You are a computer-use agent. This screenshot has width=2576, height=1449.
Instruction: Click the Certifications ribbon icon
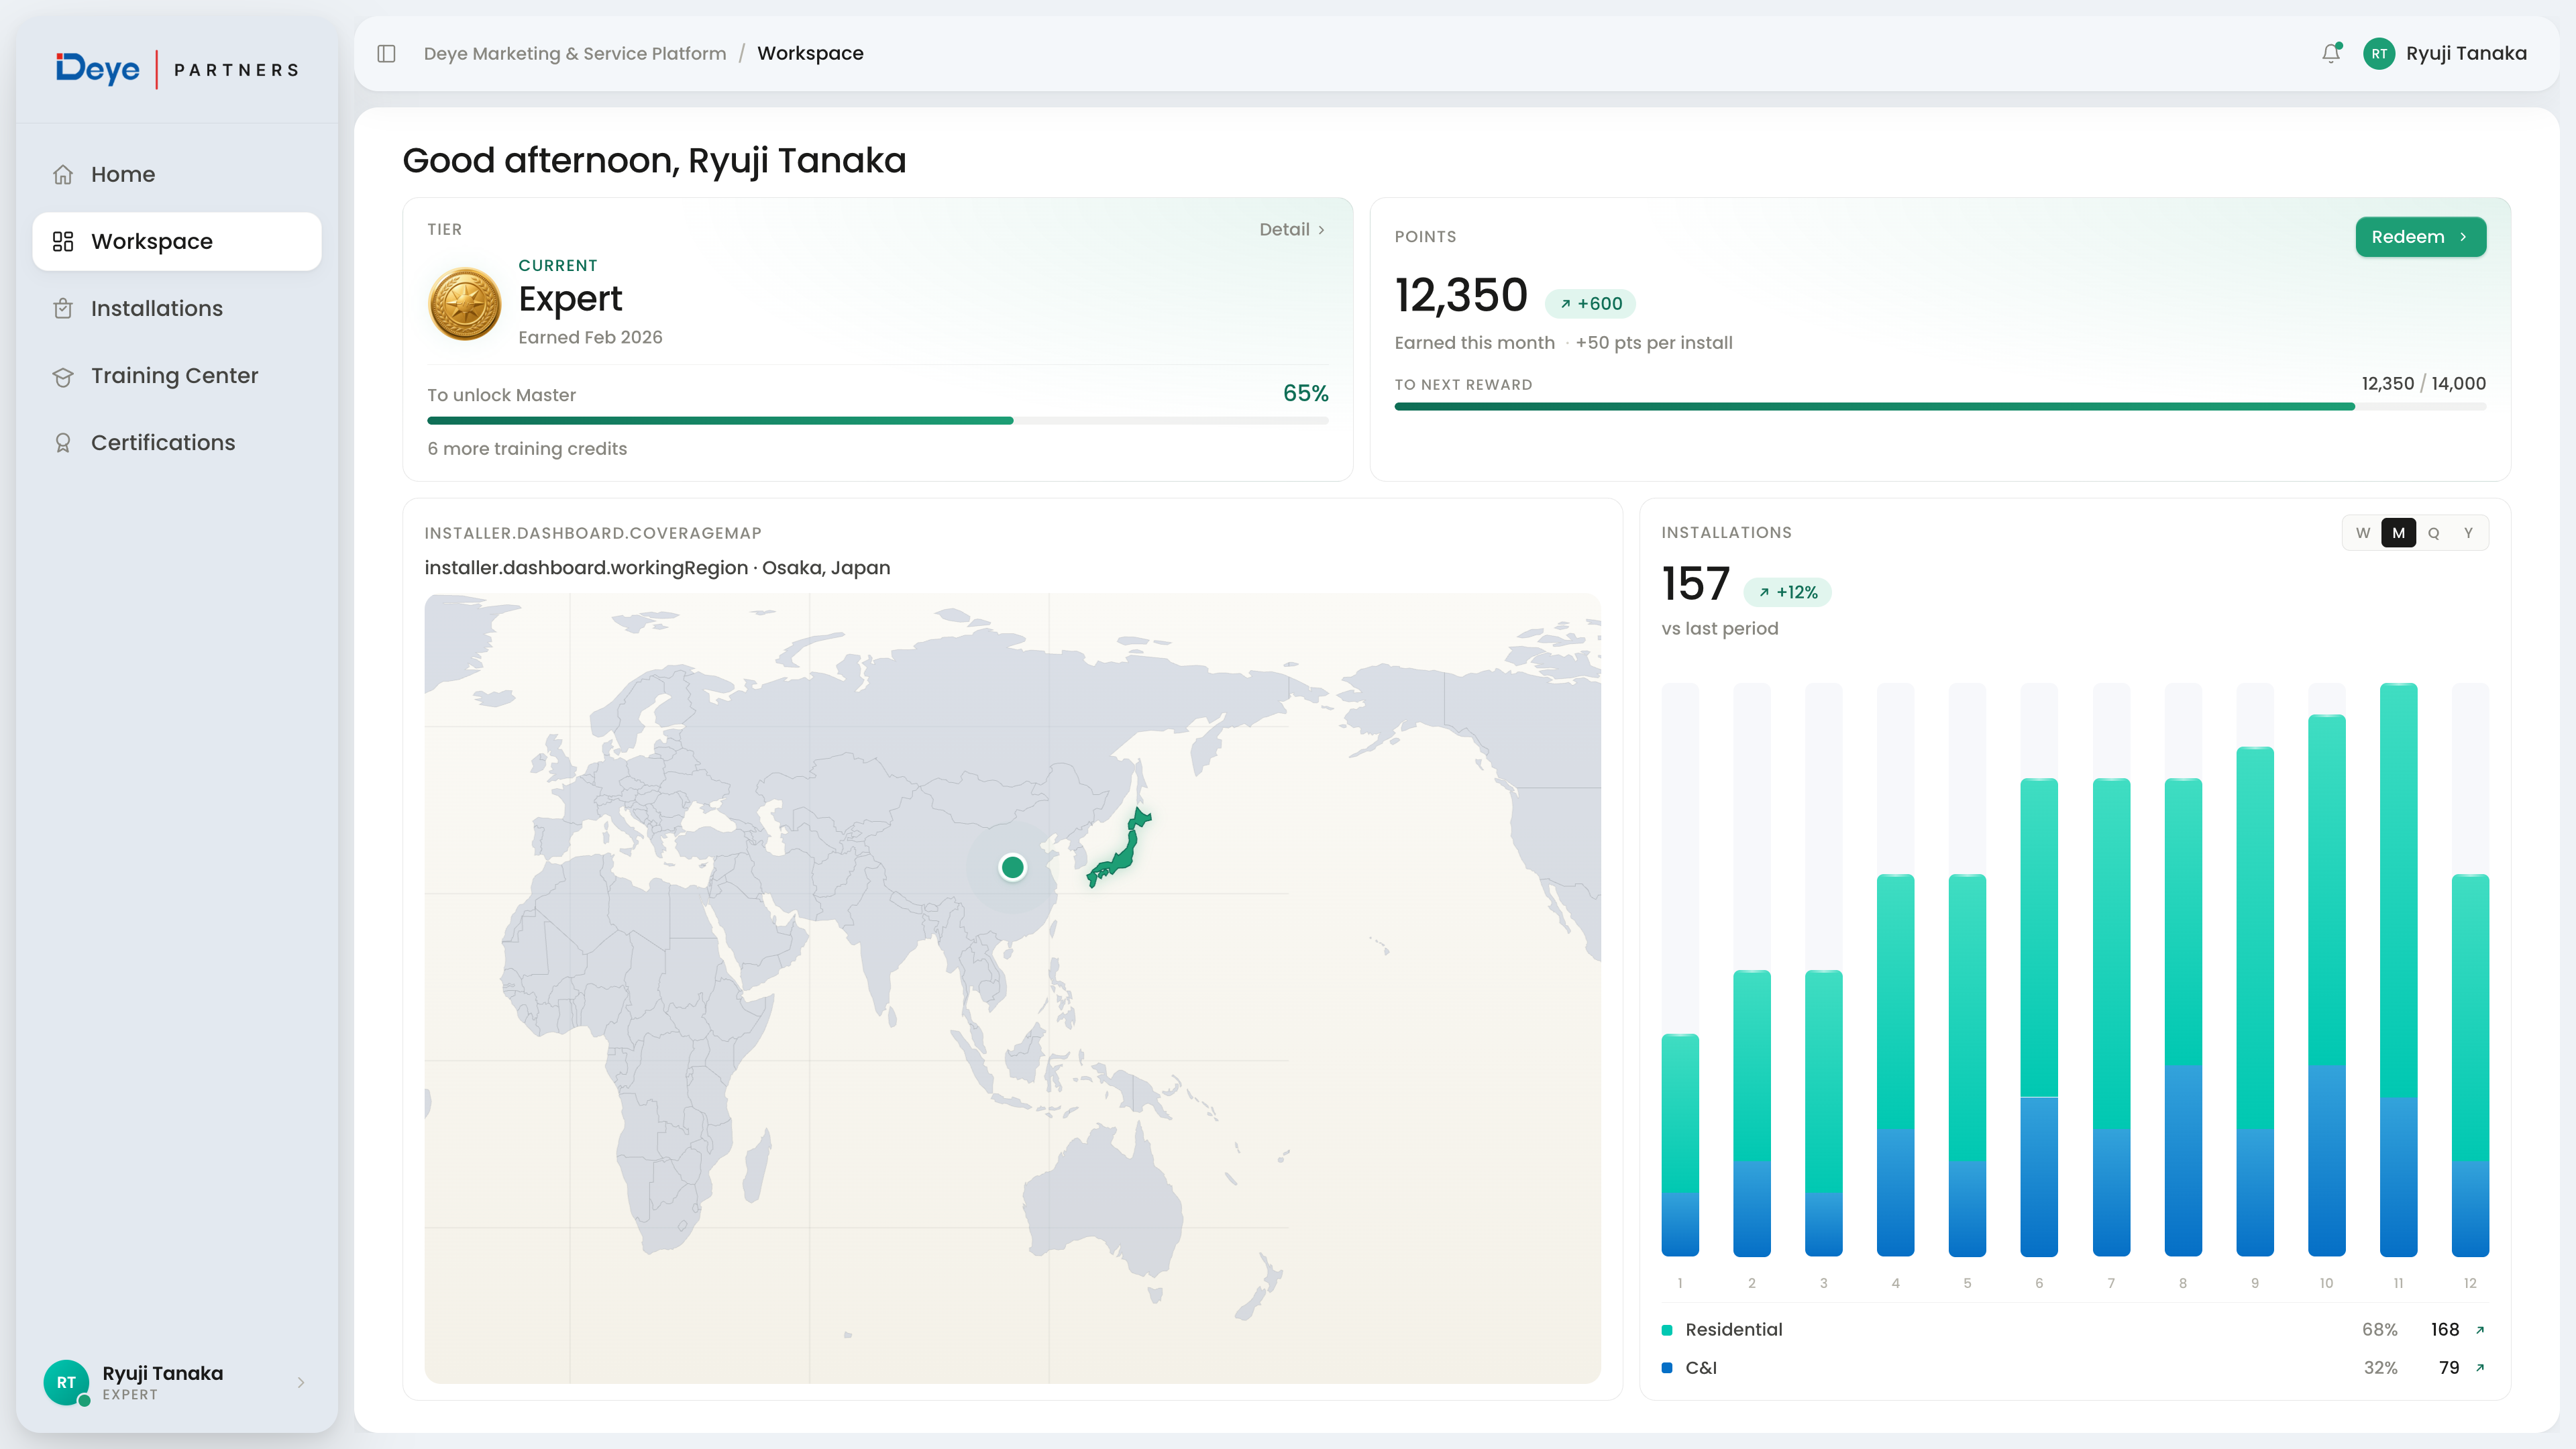63,443
